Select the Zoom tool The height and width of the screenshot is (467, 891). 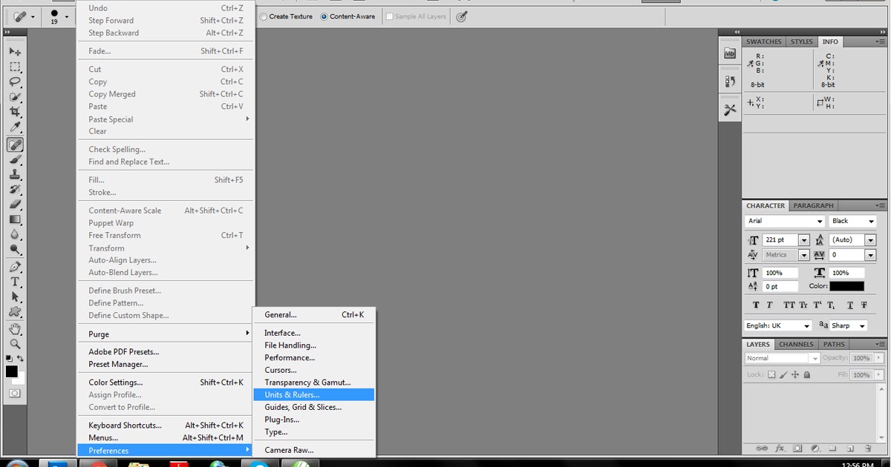click(15, 345)
